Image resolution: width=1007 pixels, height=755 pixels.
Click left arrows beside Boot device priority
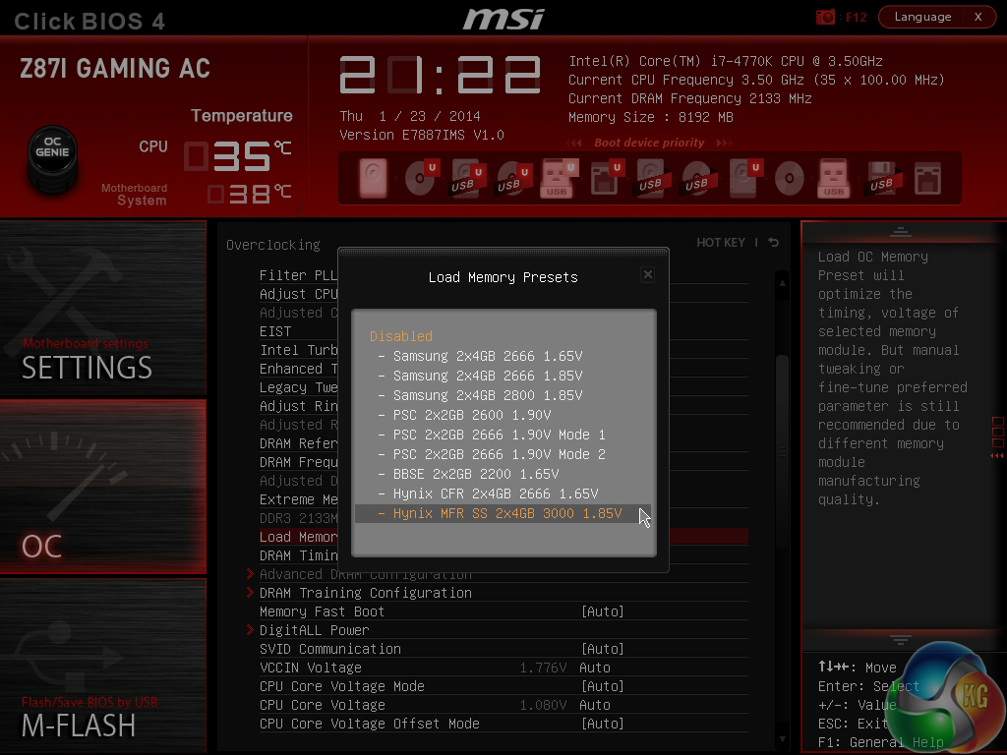click(574, 144)
